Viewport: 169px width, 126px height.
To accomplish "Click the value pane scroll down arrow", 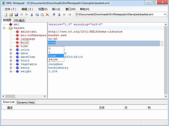I will pos(166,96).
